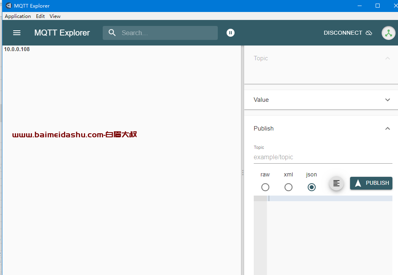Expand the Value panel
398x275 pixels.
388,100
